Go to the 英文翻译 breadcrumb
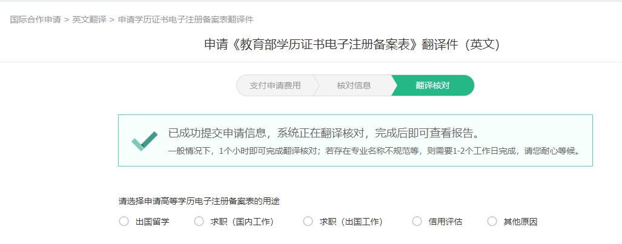Image resolution: width=622 pixels, height=244 pixels. click(x=89, y=19)
